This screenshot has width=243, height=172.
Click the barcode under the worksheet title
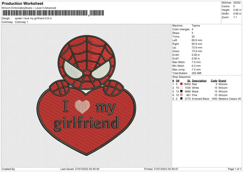pos(53,13)
